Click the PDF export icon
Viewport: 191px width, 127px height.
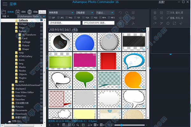[x=133, y=23]
